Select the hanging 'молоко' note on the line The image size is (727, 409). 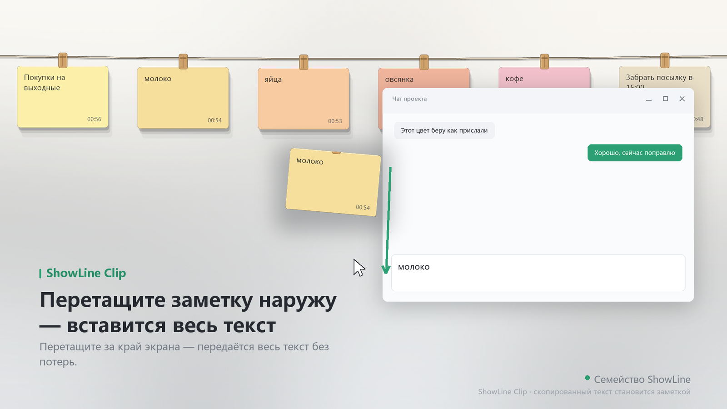click(x=183, y=98)
